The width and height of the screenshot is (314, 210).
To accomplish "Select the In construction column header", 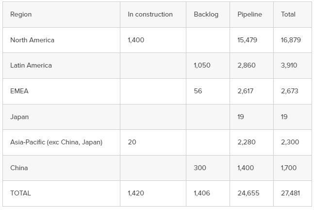I will click(x=150, y=15).
